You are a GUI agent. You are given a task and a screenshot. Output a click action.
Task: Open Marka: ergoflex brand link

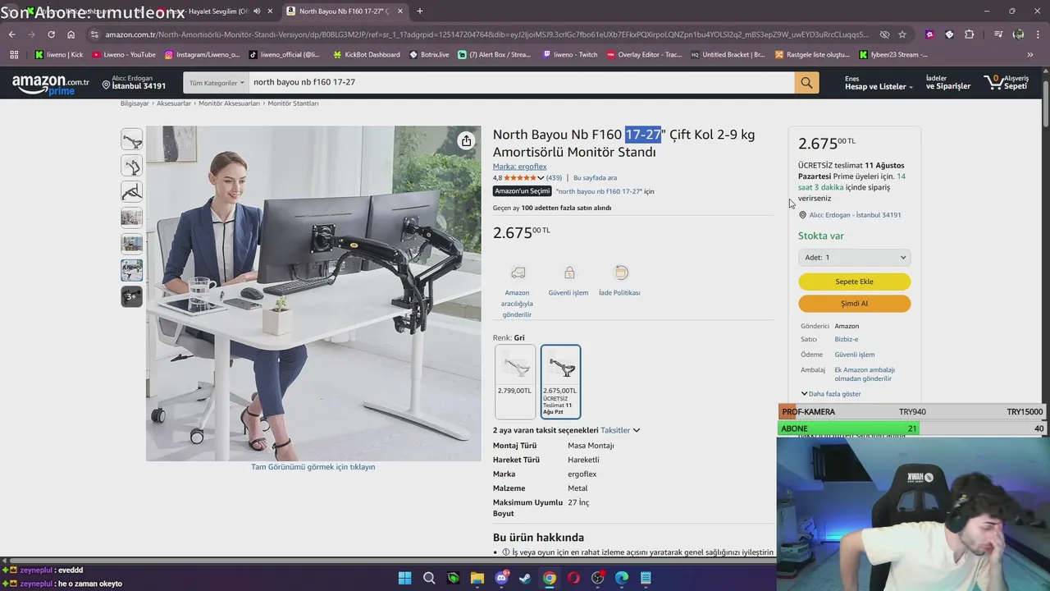pyautogui.click(x=519, y=167)
